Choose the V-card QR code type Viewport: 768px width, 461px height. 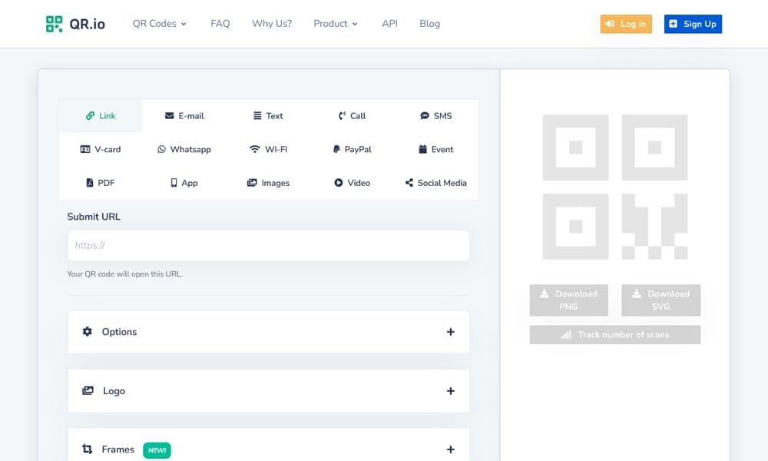101,150
